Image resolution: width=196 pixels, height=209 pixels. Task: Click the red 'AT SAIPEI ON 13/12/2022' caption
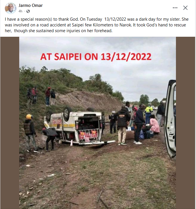tap(96, 57)
